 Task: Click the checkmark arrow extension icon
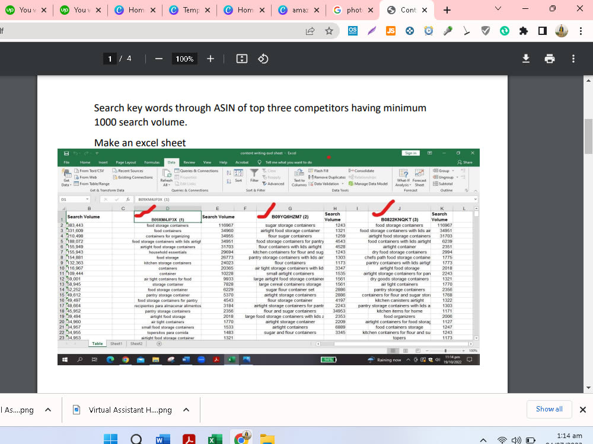[467, 31]
